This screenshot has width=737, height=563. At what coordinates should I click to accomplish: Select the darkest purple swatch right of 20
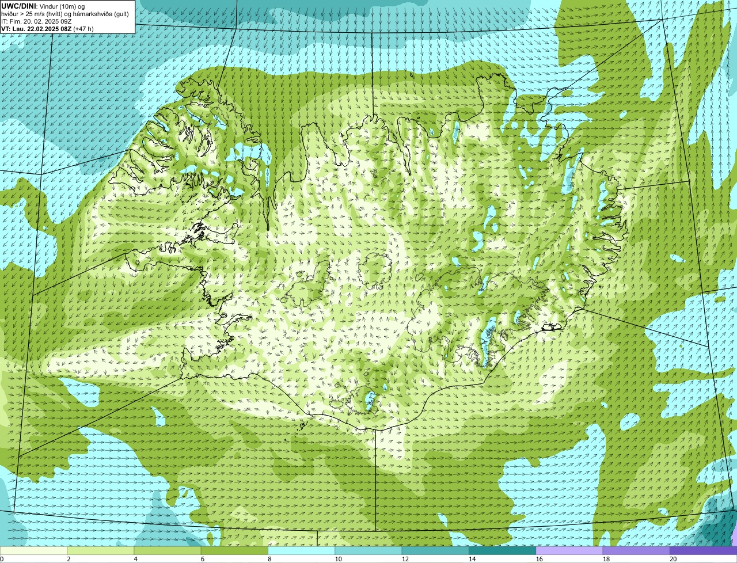pyautogui.click(x=703, y=550)
